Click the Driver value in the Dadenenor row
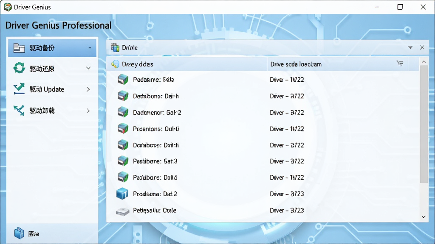The height and width of the screenshot is (244, 435). click(287, 112)
